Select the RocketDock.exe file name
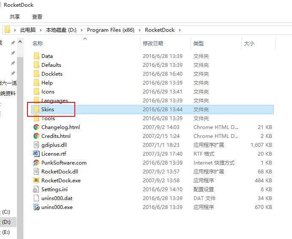Viewport: 292px width, 239px height. pos(61,180)
